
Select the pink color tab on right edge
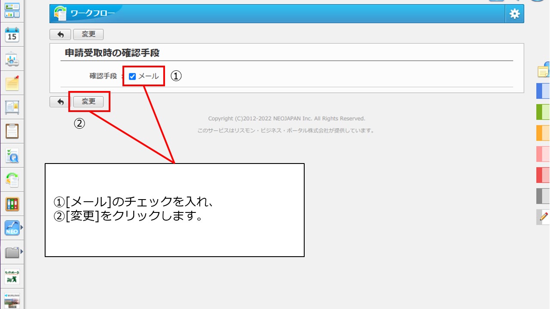(543, 154)
